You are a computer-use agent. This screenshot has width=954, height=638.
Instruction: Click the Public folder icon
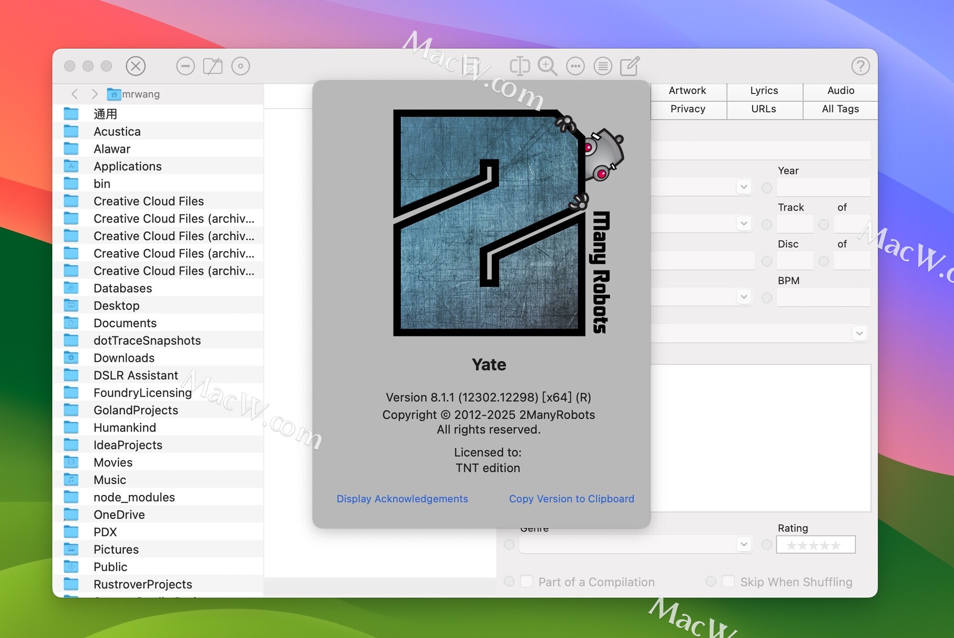click(71, 567)
